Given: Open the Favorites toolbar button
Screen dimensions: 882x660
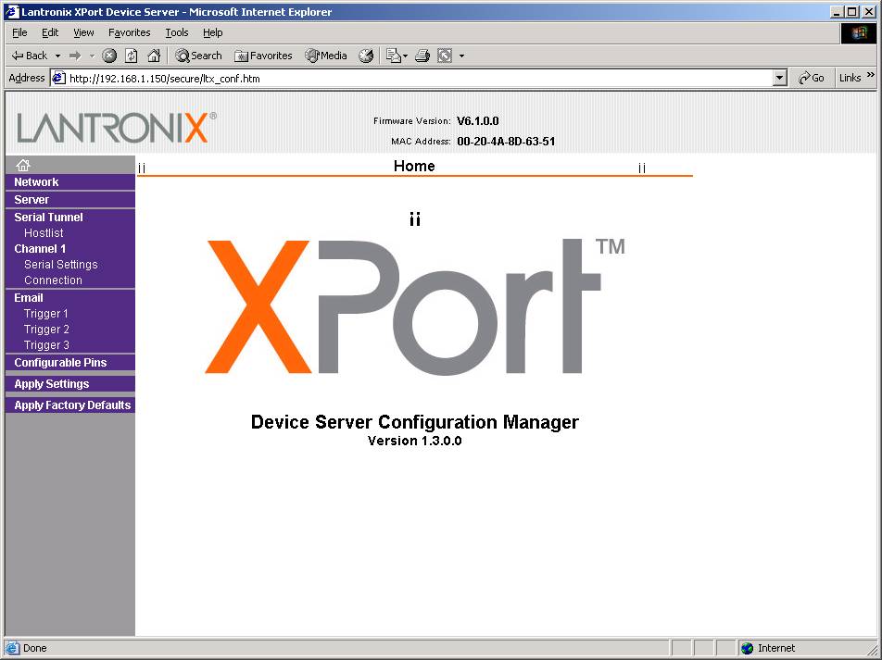Looking at the screenshot, I should point(264,56).
